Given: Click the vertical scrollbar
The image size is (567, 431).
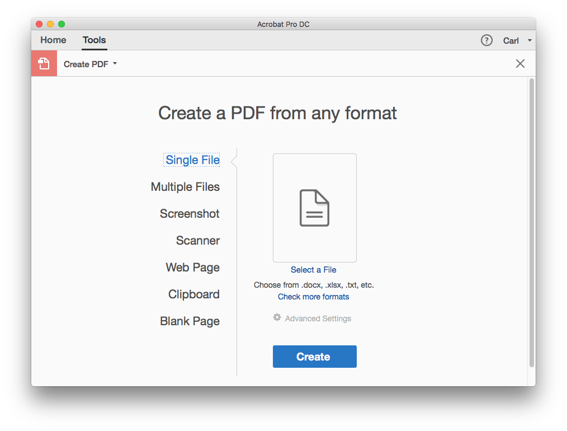Looking at the screenshot, I should (x=531, y=224).
